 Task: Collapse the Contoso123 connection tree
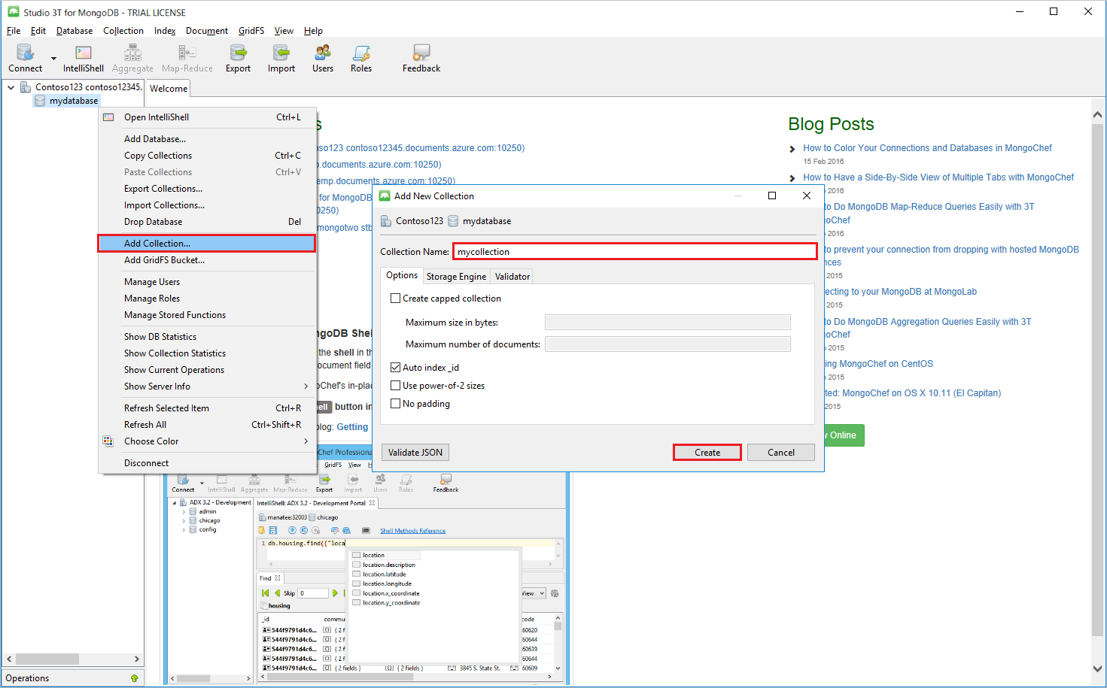(x=11, y=86)
